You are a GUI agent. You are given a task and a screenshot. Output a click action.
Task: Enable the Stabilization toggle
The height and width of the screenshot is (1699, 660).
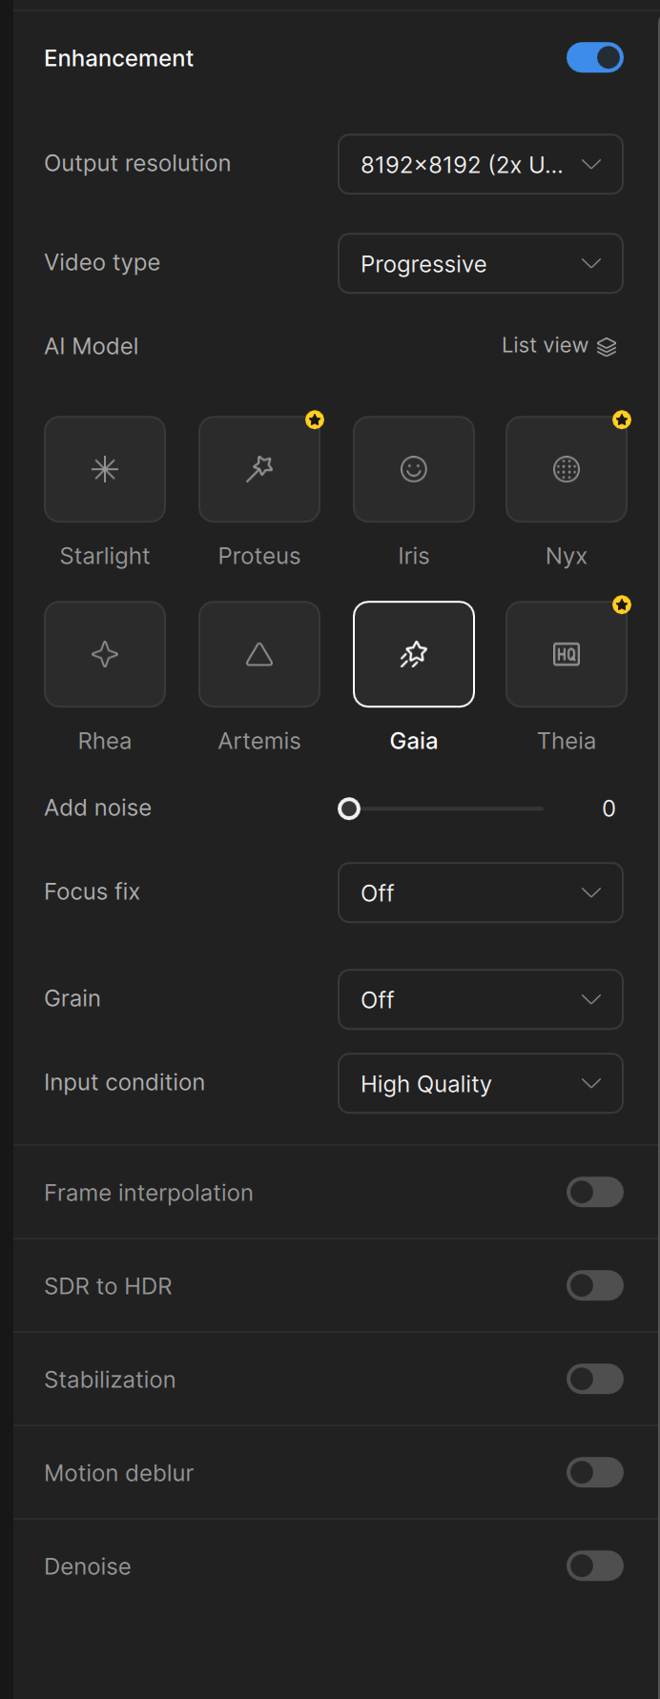595,1379
